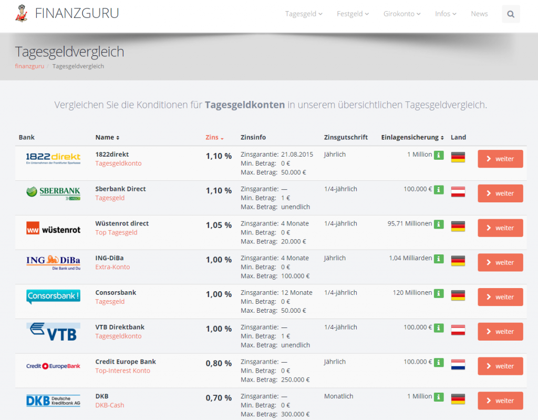Click the 'Monatlich' interest credit cell
The height and width of the screenshot is (420, 538).
(339, 396)
